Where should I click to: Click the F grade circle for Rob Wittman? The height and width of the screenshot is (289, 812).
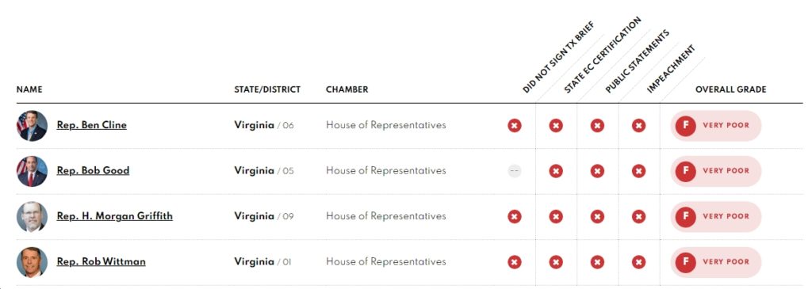[x=686, y=262]
